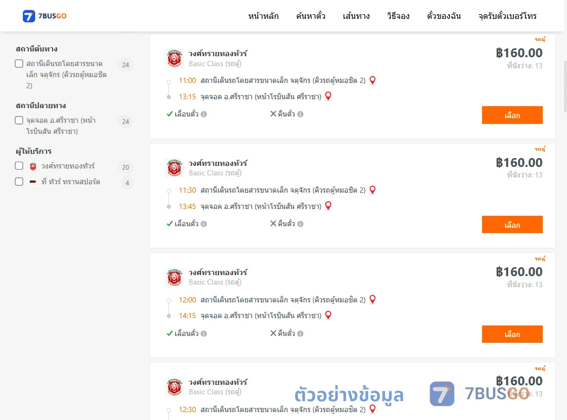Click operator name วงศ์ทรายทองทัวร์ on 12:00 trip
Screen dimensions: 567x420
[x=218, y=272]
